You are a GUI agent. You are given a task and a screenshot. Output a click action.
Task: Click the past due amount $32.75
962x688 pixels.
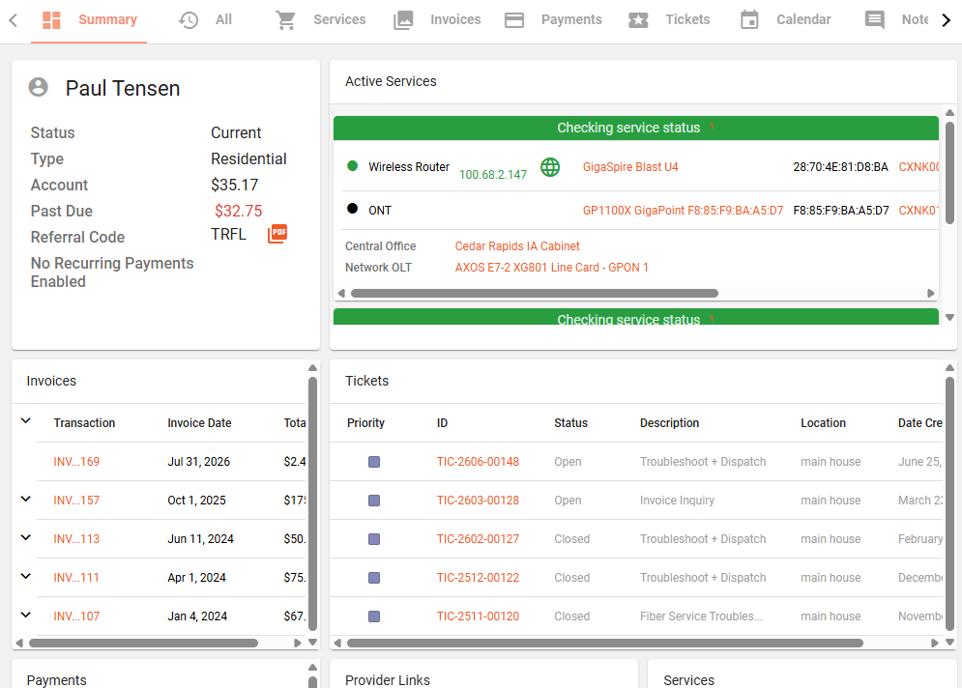pos(238,211)
